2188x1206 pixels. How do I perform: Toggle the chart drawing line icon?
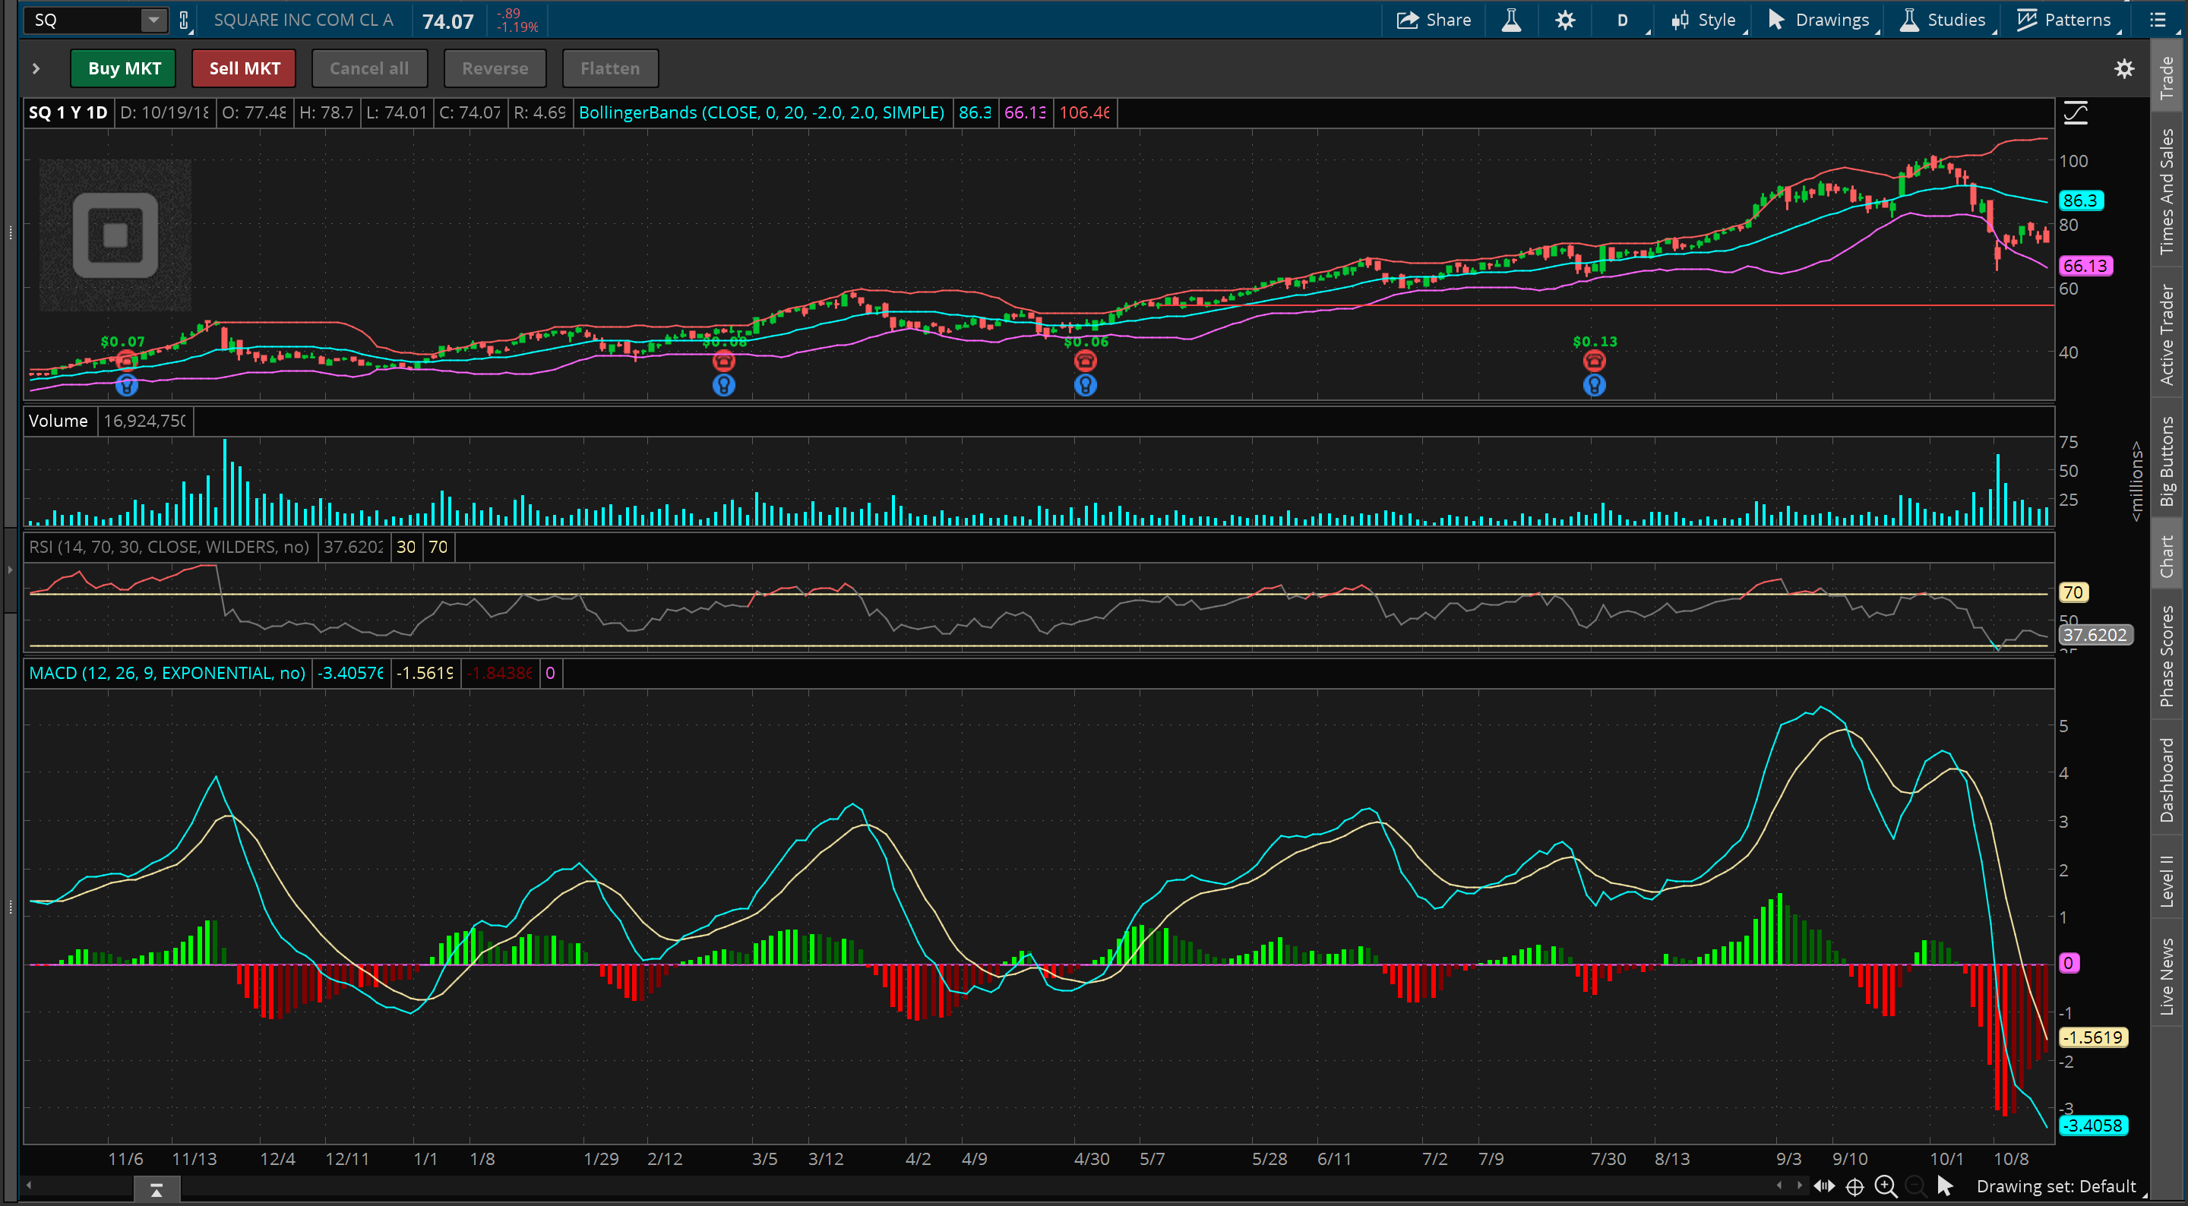(x=2075, y=113)
